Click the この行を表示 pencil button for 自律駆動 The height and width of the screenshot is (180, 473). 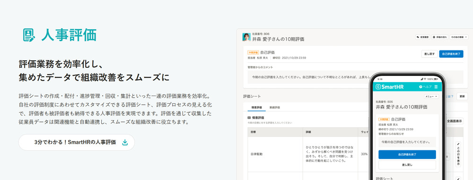point(458,154)
